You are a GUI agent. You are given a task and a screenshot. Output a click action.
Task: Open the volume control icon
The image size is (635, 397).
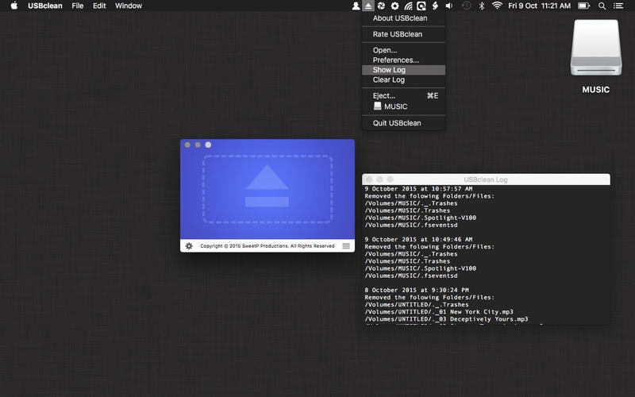click(449, 6)
